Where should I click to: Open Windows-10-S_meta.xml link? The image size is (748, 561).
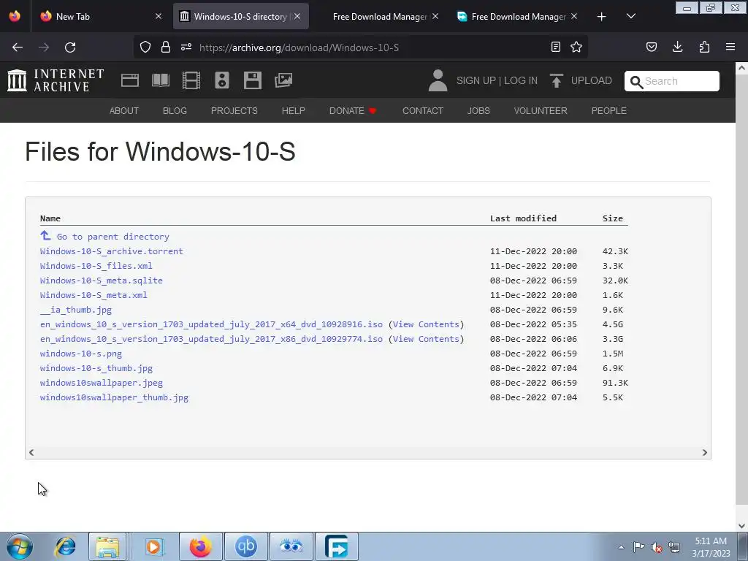(93, 295)
